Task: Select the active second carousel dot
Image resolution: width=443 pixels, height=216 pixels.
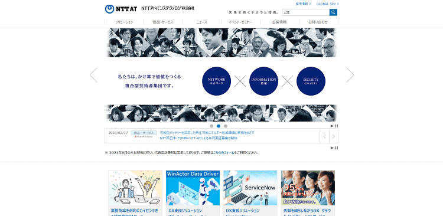Action: 219,126
